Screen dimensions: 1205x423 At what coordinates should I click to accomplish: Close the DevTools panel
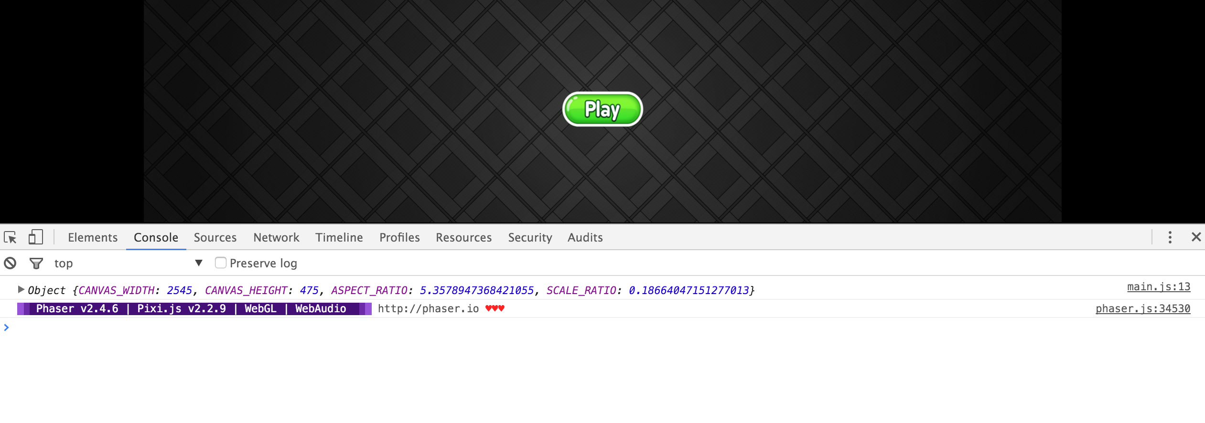[x=1196, y=237]
